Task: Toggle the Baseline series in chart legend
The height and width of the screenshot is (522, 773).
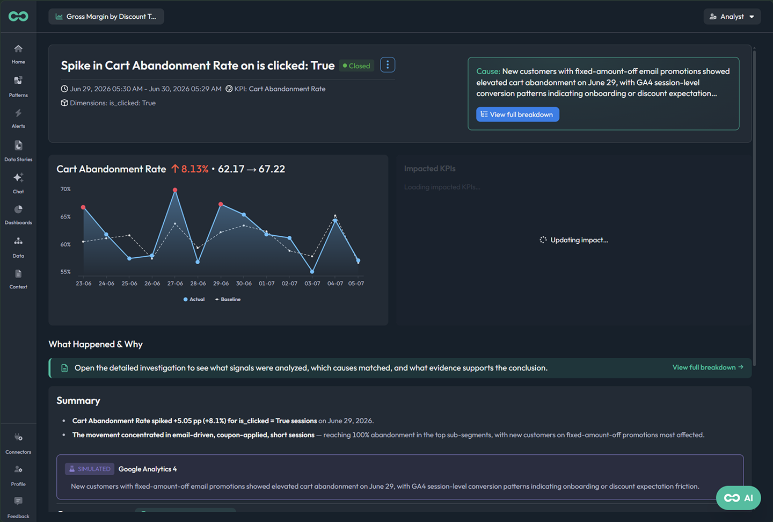Action: (x=228, y=299)
